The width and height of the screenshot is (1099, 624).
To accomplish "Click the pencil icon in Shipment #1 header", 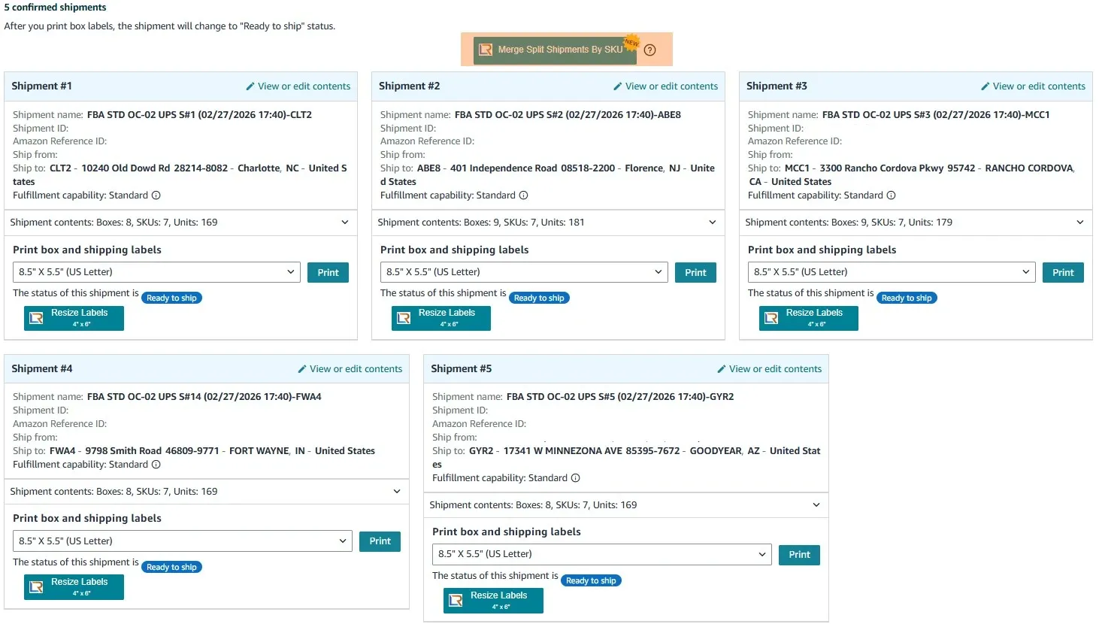I will 250,86.
